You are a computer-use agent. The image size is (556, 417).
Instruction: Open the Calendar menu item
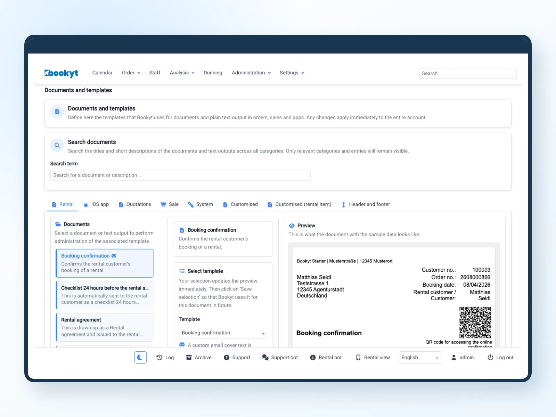click(x=103, y=73)
